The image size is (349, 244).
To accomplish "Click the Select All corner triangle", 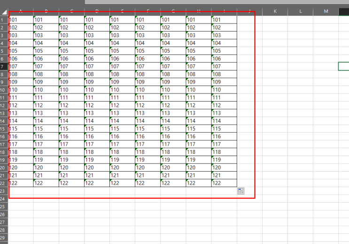I will click(x=4, y=12).
